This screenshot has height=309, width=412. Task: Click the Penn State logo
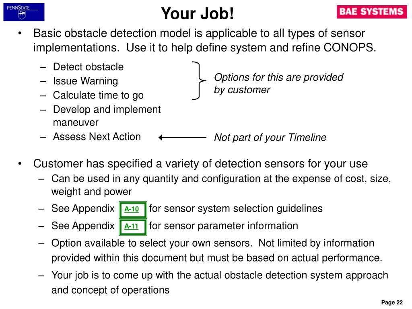[x=24, y=12]
